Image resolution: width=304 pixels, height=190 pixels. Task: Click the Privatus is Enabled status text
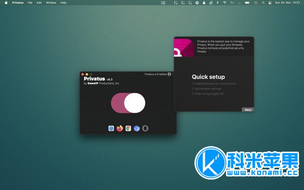click(156, 74)
